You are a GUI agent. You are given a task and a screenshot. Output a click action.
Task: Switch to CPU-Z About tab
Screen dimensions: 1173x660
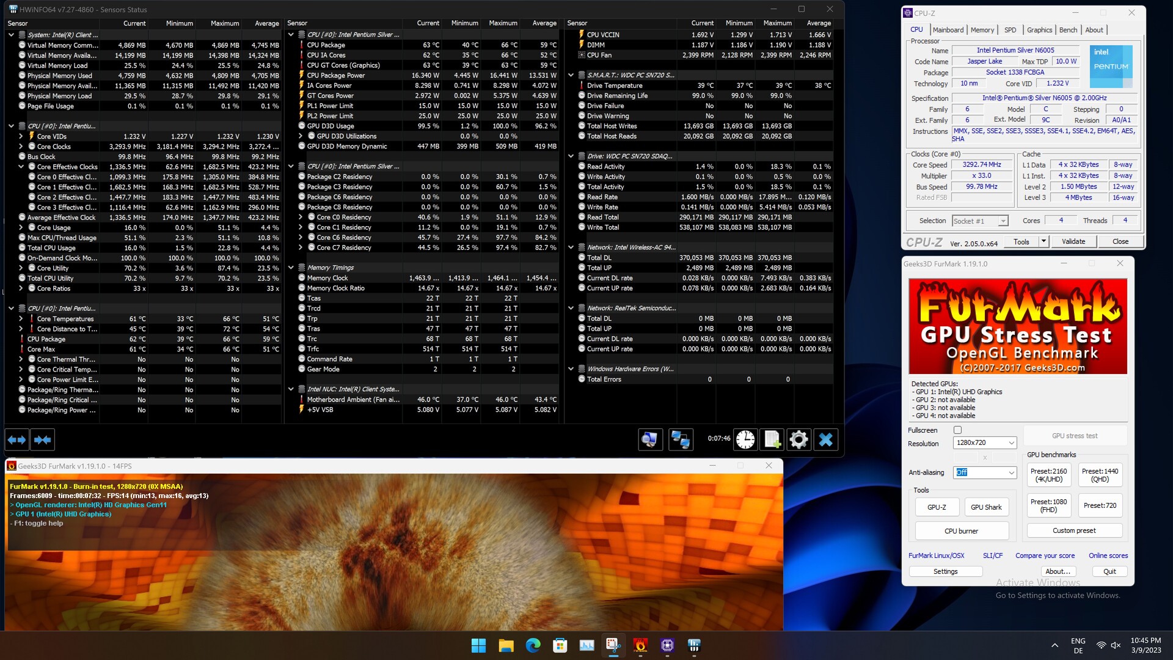click(1094, 30)
